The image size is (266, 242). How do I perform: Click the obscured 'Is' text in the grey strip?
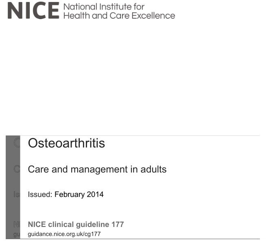16,194
